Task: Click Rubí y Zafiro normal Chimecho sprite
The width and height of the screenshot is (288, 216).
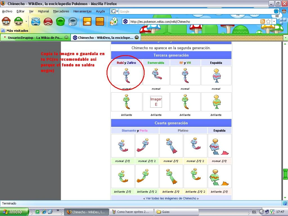Action: click(x=127, y=76)
